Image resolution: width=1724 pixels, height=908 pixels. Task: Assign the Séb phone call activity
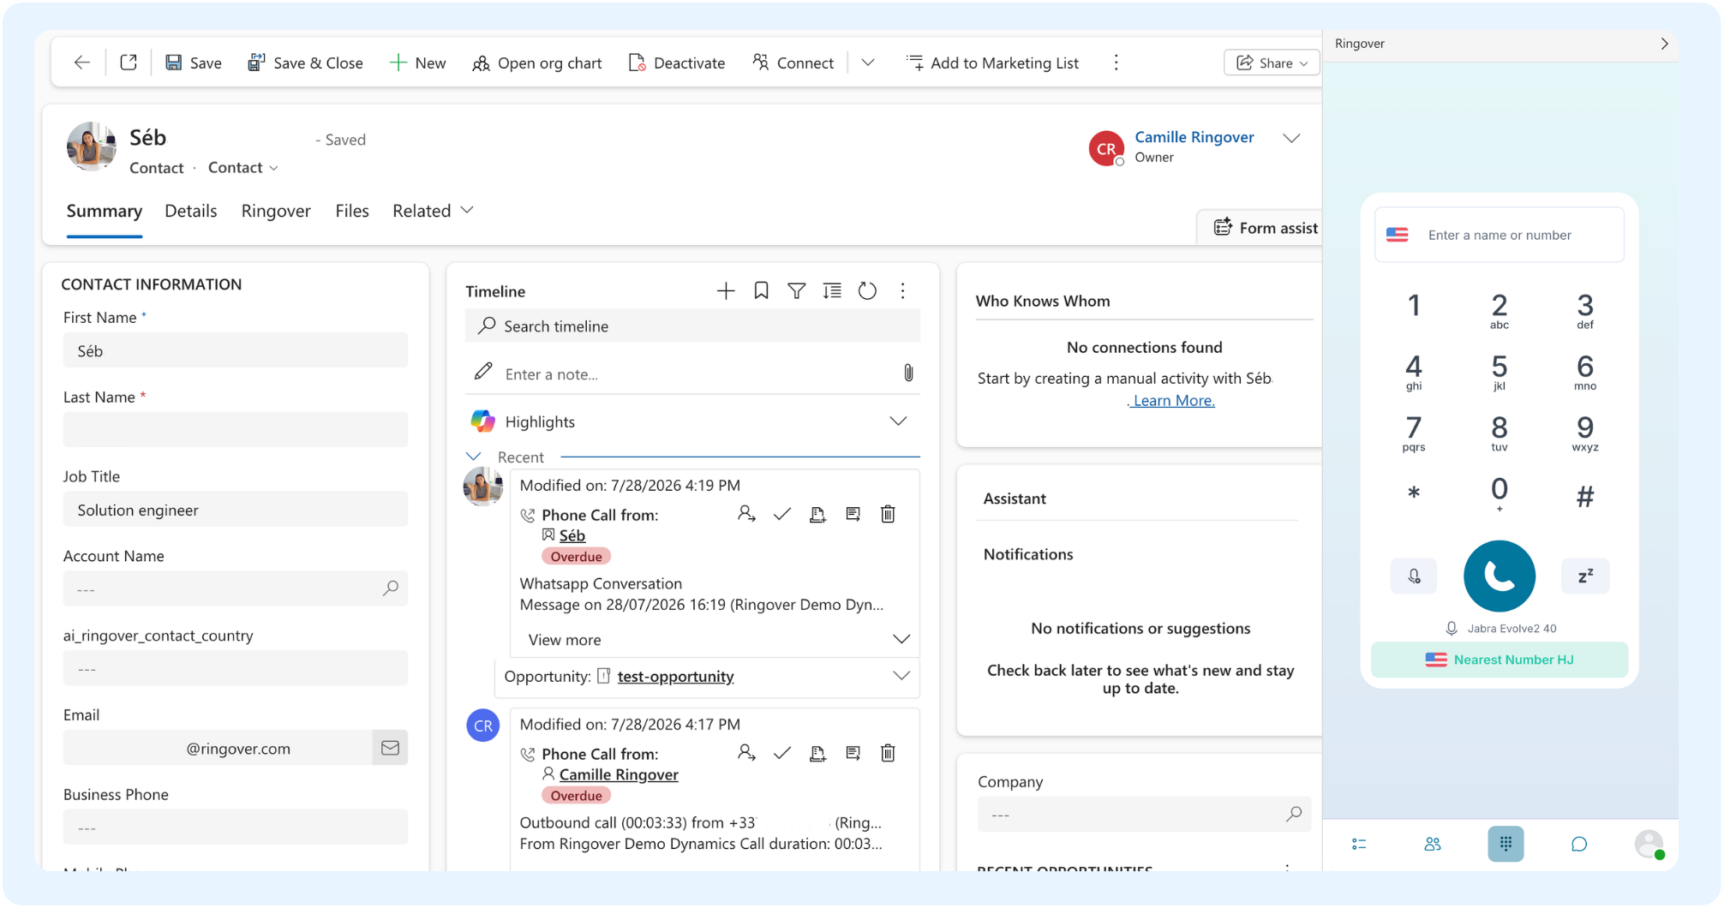point(746,514)
